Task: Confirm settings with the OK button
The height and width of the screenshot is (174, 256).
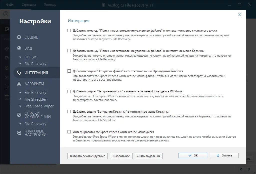Action: coord(192,155)
